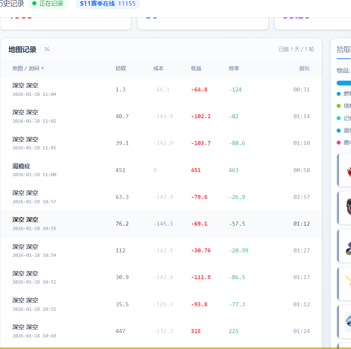Toggle the lime green legend dot series
This screenshot has width=351, height=349.
pos(339,106)
